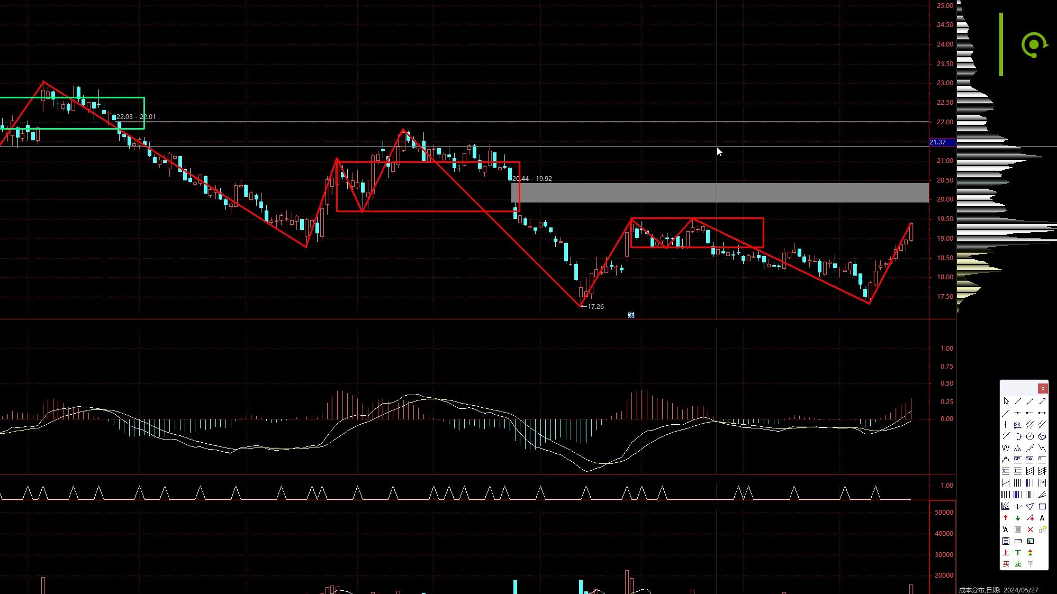Click the 22.03 - 22.01 range label

pos(136,117)
